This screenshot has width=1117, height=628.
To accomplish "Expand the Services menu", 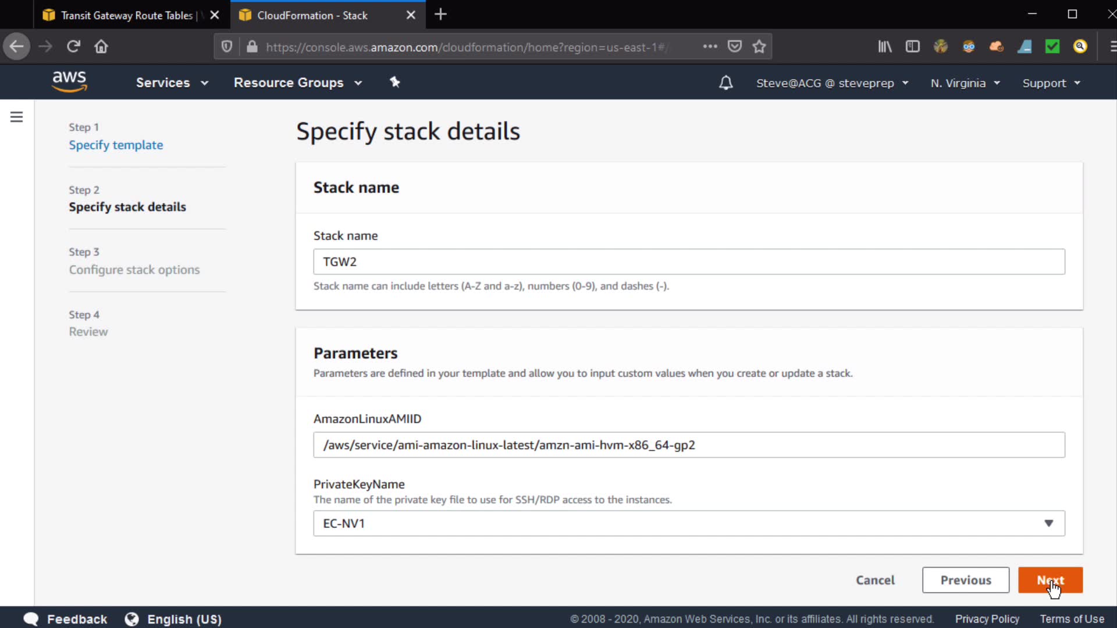I will (172, 83).
